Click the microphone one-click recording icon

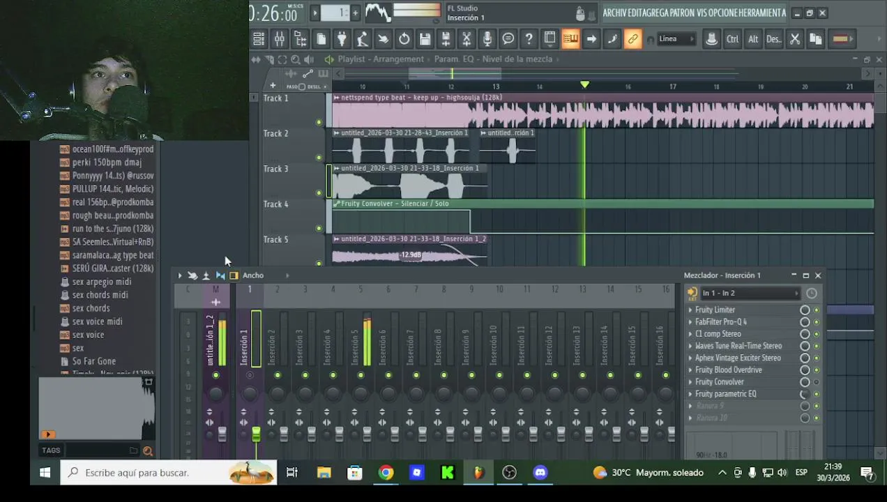[487, 39]
